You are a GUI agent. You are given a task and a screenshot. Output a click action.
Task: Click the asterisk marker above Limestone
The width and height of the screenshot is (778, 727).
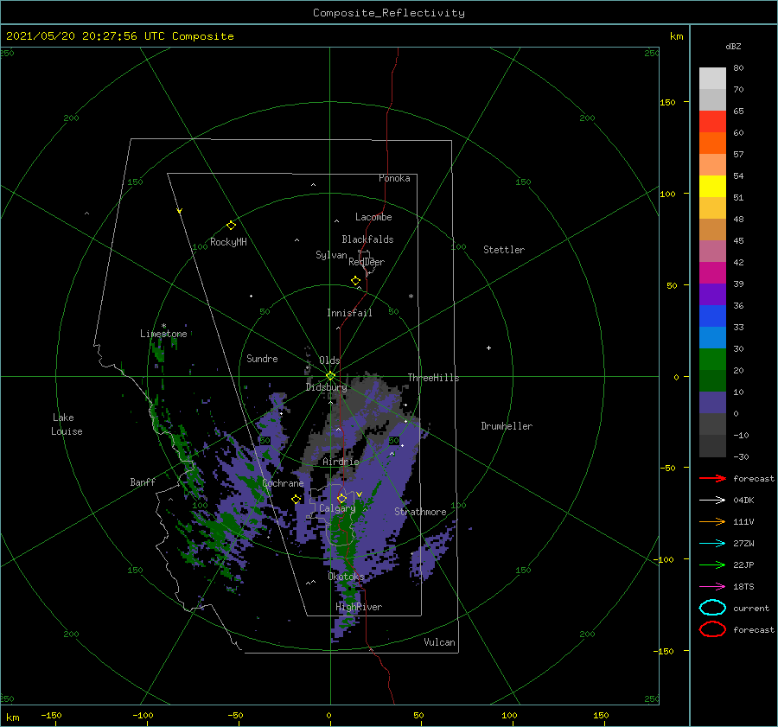[x=163, y=326]
